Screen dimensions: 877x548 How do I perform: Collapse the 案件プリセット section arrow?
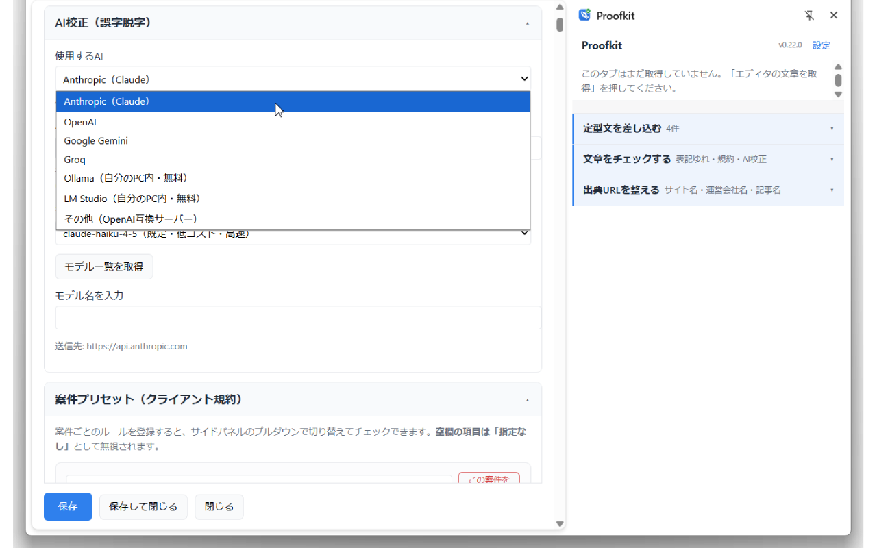point(527,400)
